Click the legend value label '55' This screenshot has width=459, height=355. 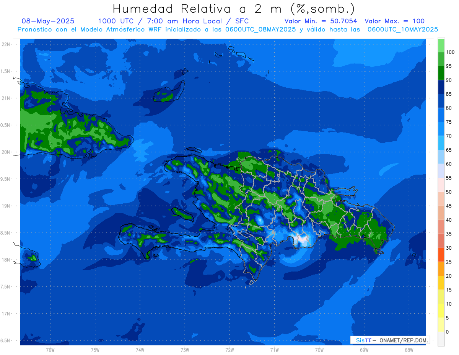click(449, 178)
